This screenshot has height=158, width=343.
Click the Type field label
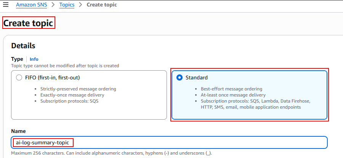point(17,59)
